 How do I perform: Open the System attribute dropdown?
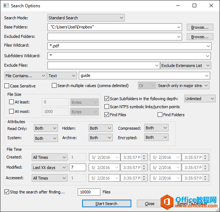pyautogui.click(x=46, y=138)
